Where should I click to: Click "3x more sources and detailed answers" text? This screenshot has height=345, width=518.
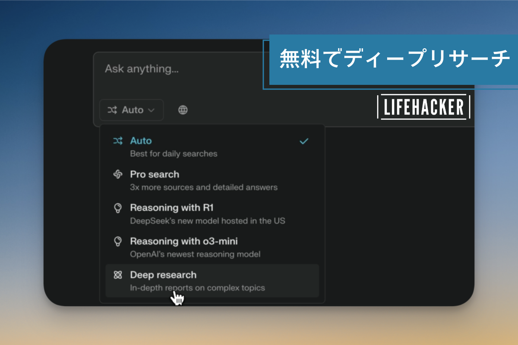pyautogui.click(x=204, y=187)
